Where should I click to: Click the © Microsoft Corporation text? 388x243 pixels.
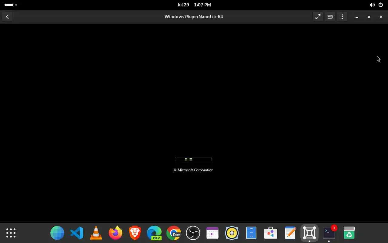coord(193,170)
